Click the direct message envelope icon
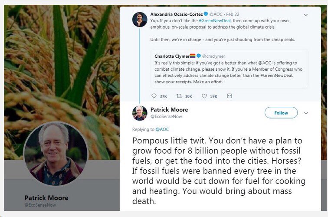 230,96
